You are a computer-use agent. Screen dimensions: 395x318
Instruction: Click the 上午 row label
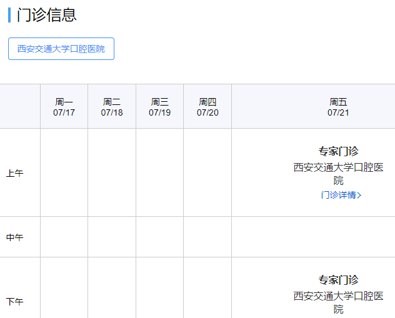click(x=15, y=173)
